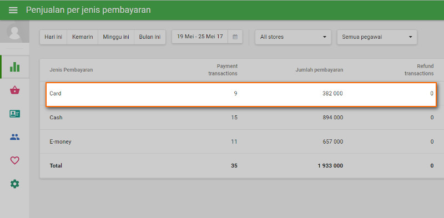Click the 19 Mei - 25 Mei 17 date range

click(x=200, y=37)
